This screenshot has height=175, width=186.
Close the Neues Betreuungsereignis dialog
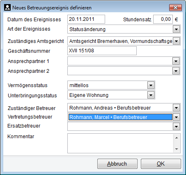(x=175, y=7)
